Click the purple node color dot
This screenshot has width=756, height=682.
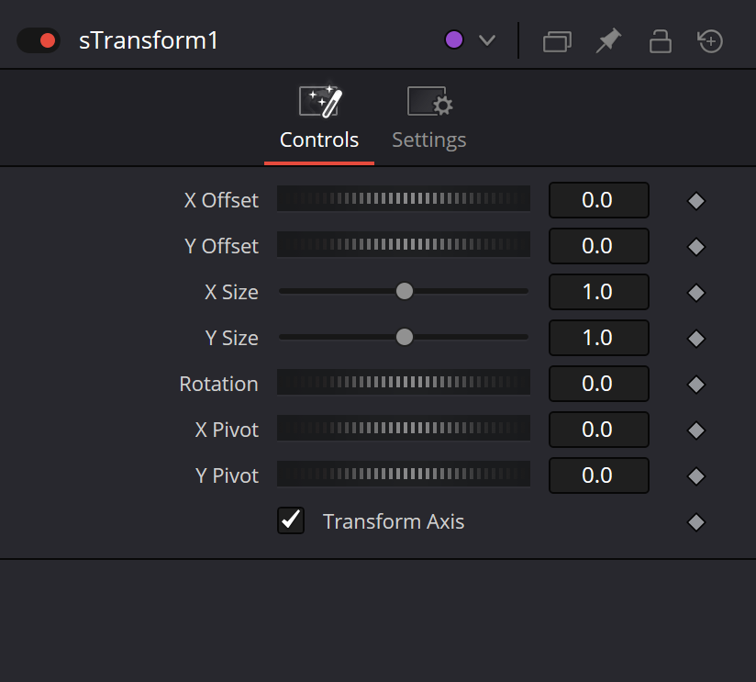(454, 39)
